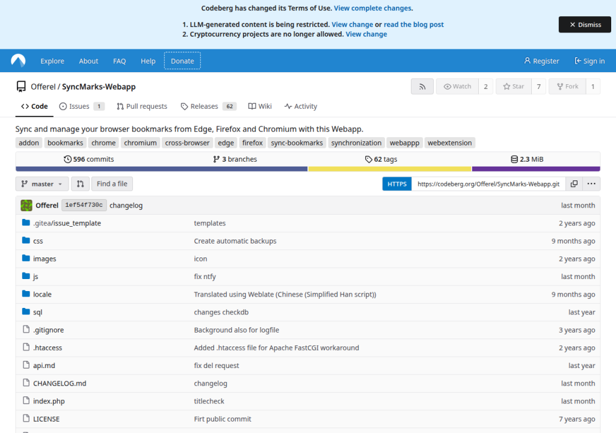Click the LICENSE file icon
The image size is (616, 433).
click(26, 419)
